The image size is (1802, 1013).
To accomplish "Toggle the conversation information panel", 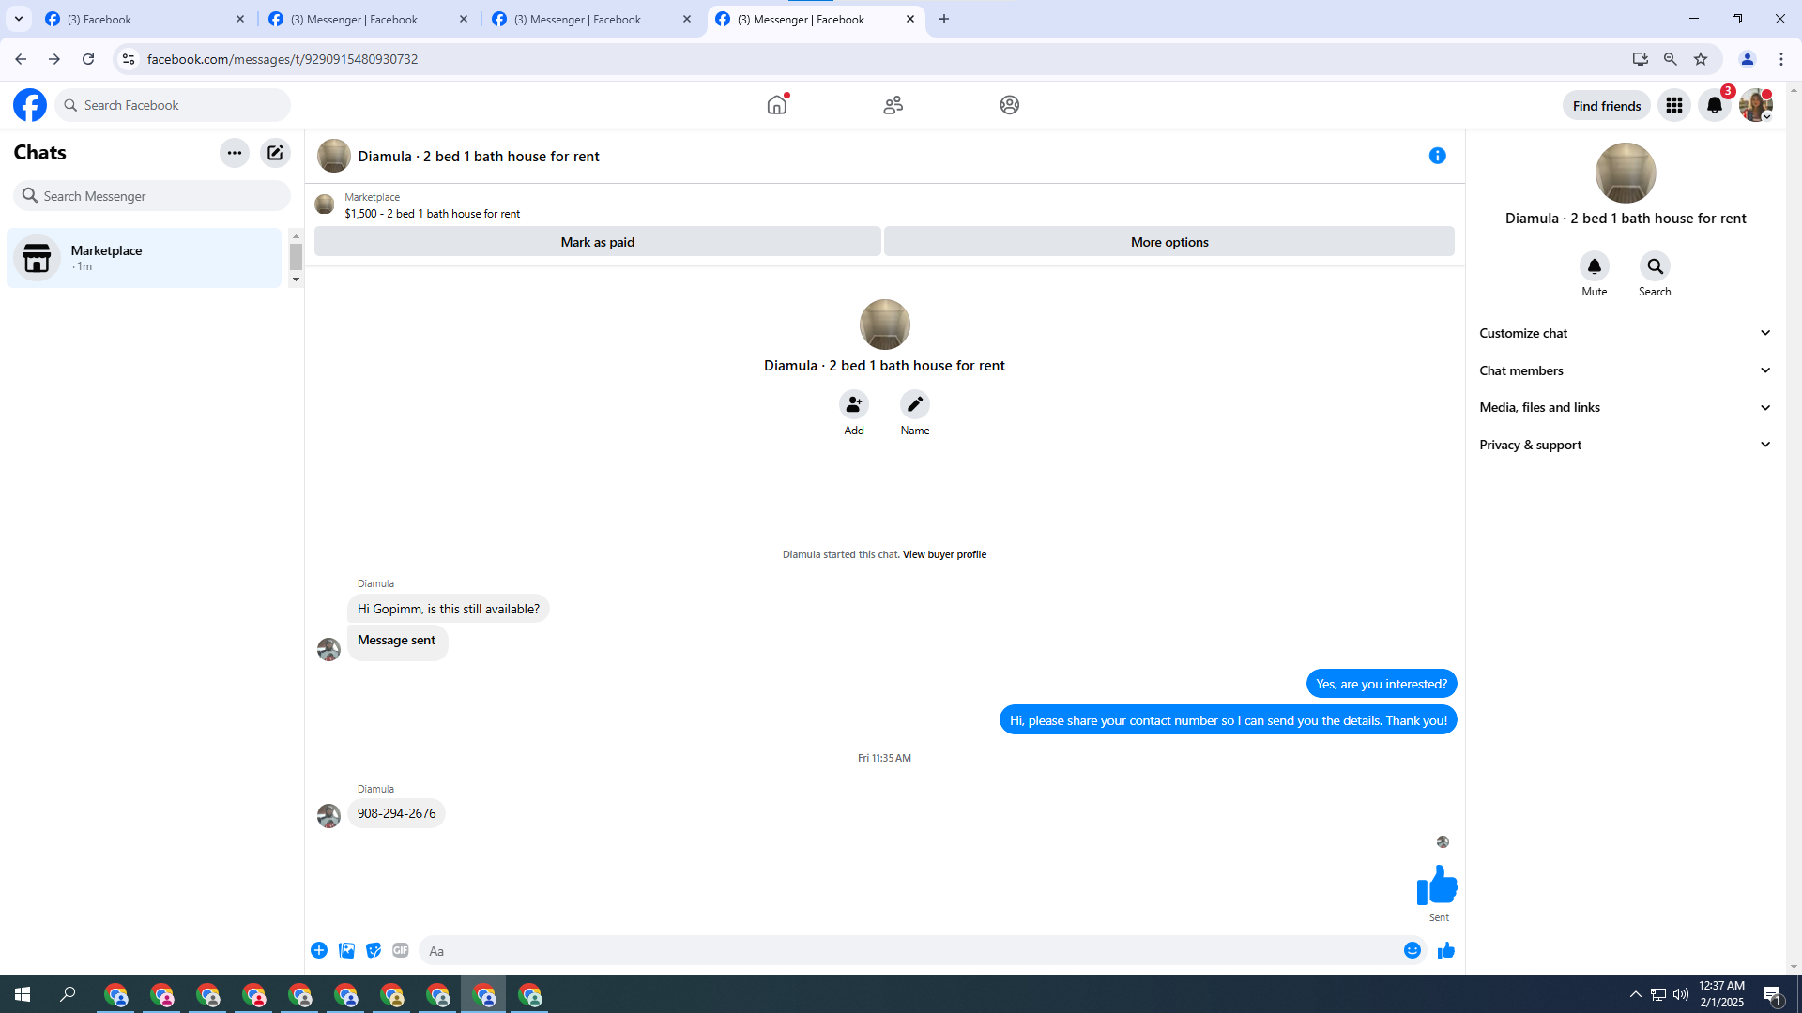I will pos(1438,156).
